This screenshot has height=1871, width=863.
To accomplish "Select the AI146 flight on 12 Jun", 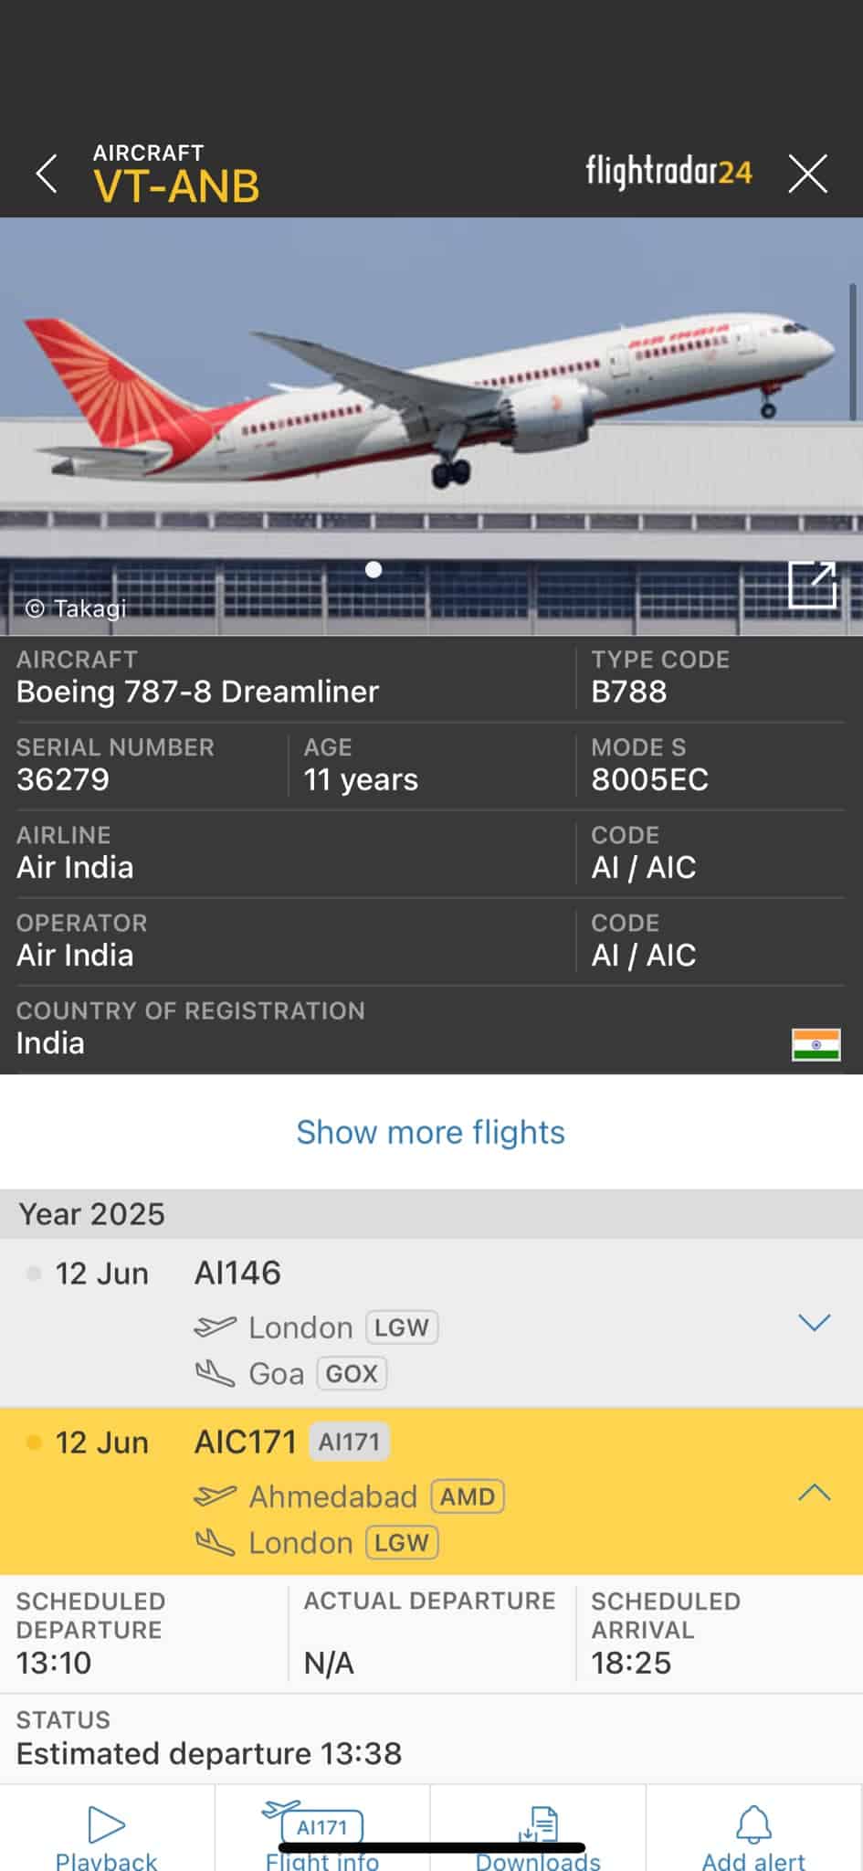I will pos(237,1273).
